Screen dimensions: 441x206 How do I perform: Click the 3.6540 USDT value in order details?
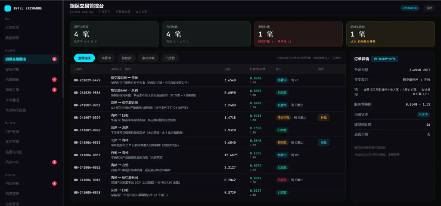(x=419, y=70)
